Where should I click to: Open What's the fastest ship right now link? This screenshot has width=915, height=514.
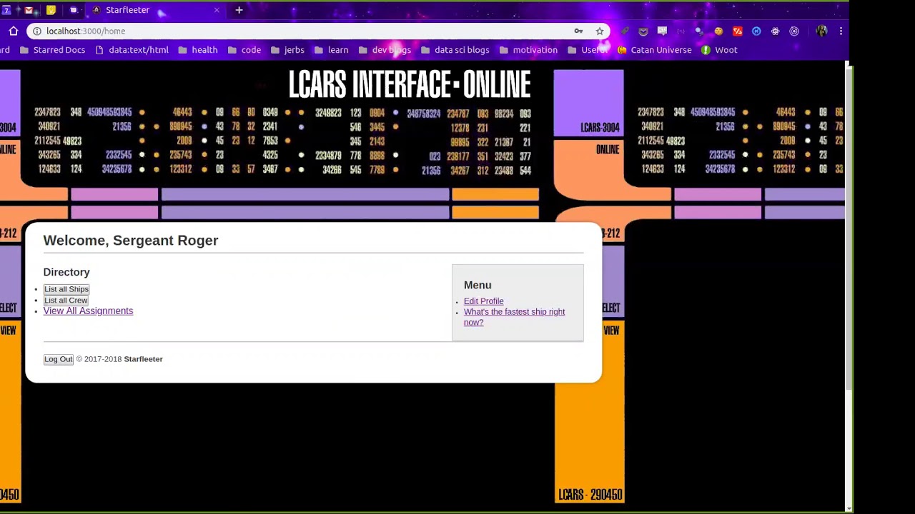(x=514, y=317)
